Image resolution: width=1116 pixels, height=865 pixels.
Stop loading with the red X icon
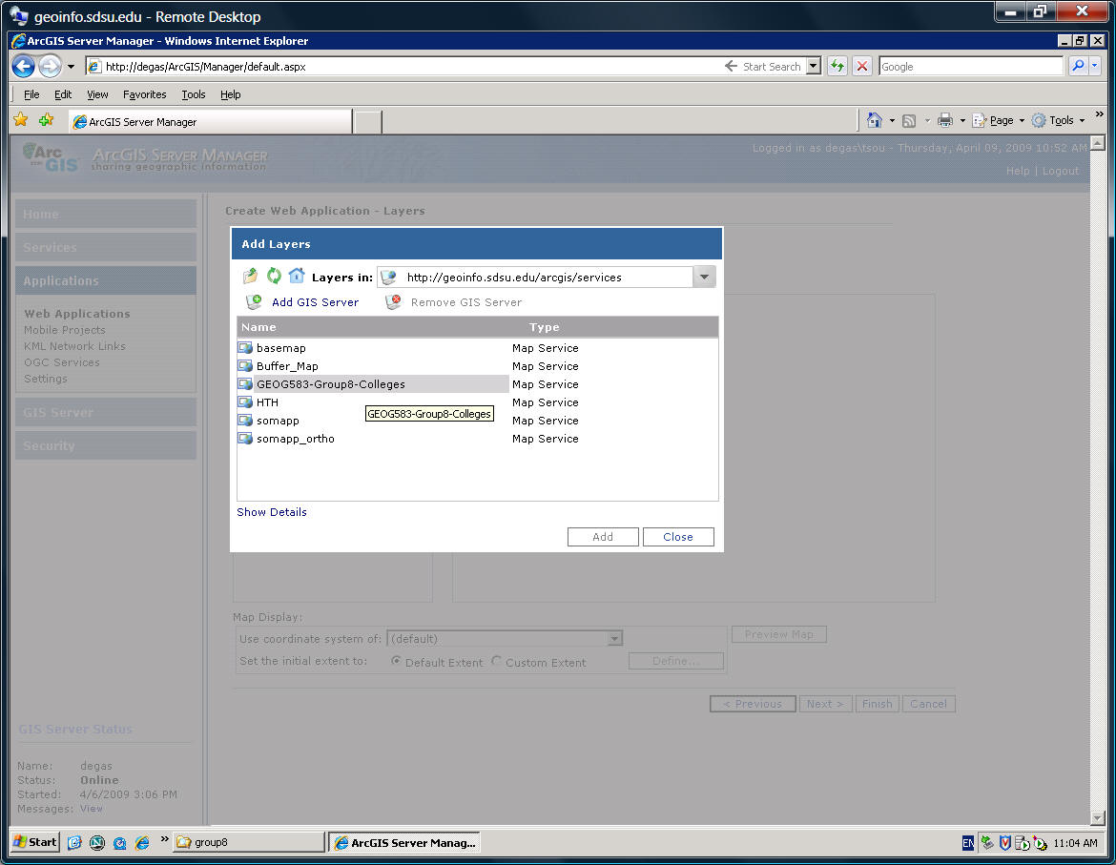tap(862, 66)
